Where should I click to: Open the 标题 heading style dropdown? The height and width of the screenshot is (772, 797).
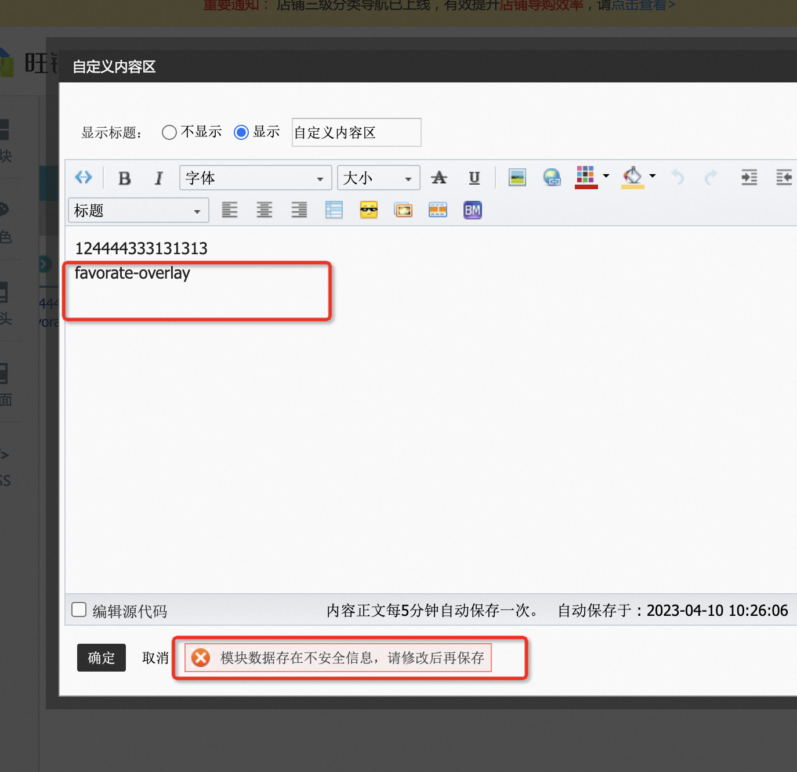pyautogui.click(x=139, y=210)
